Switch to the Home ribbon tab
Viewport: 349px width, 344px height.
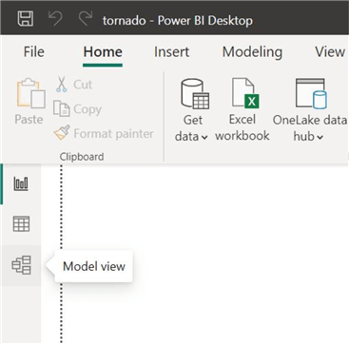coord(103,52)
